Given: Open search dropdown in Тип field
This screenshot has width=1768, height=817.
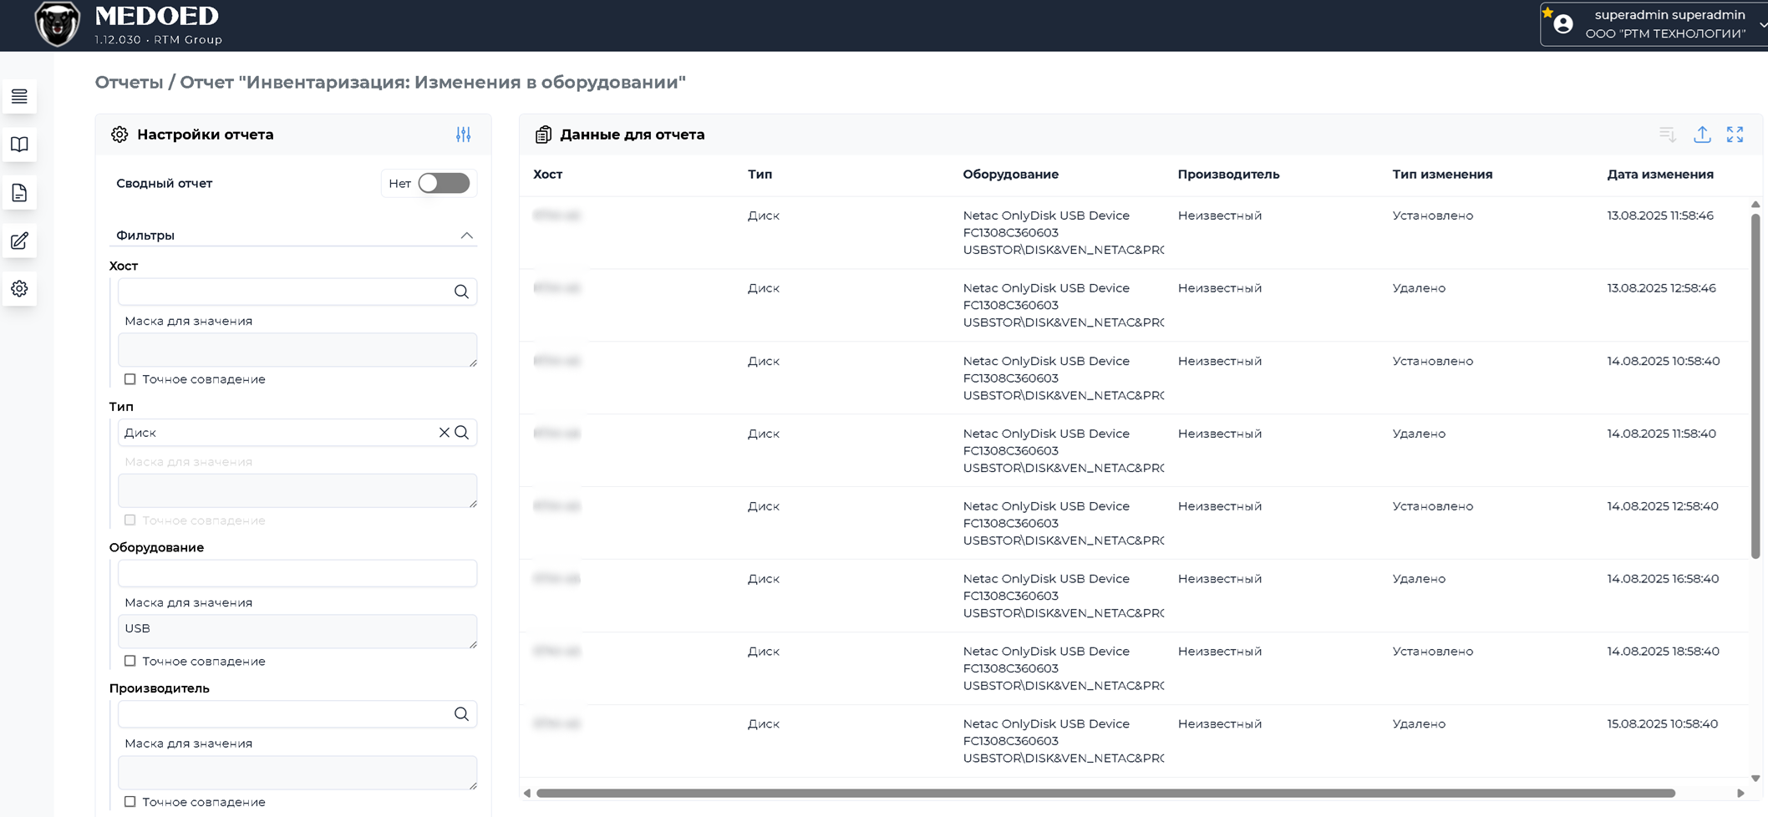Looking at the screenshot, I should tap(462, 433).
